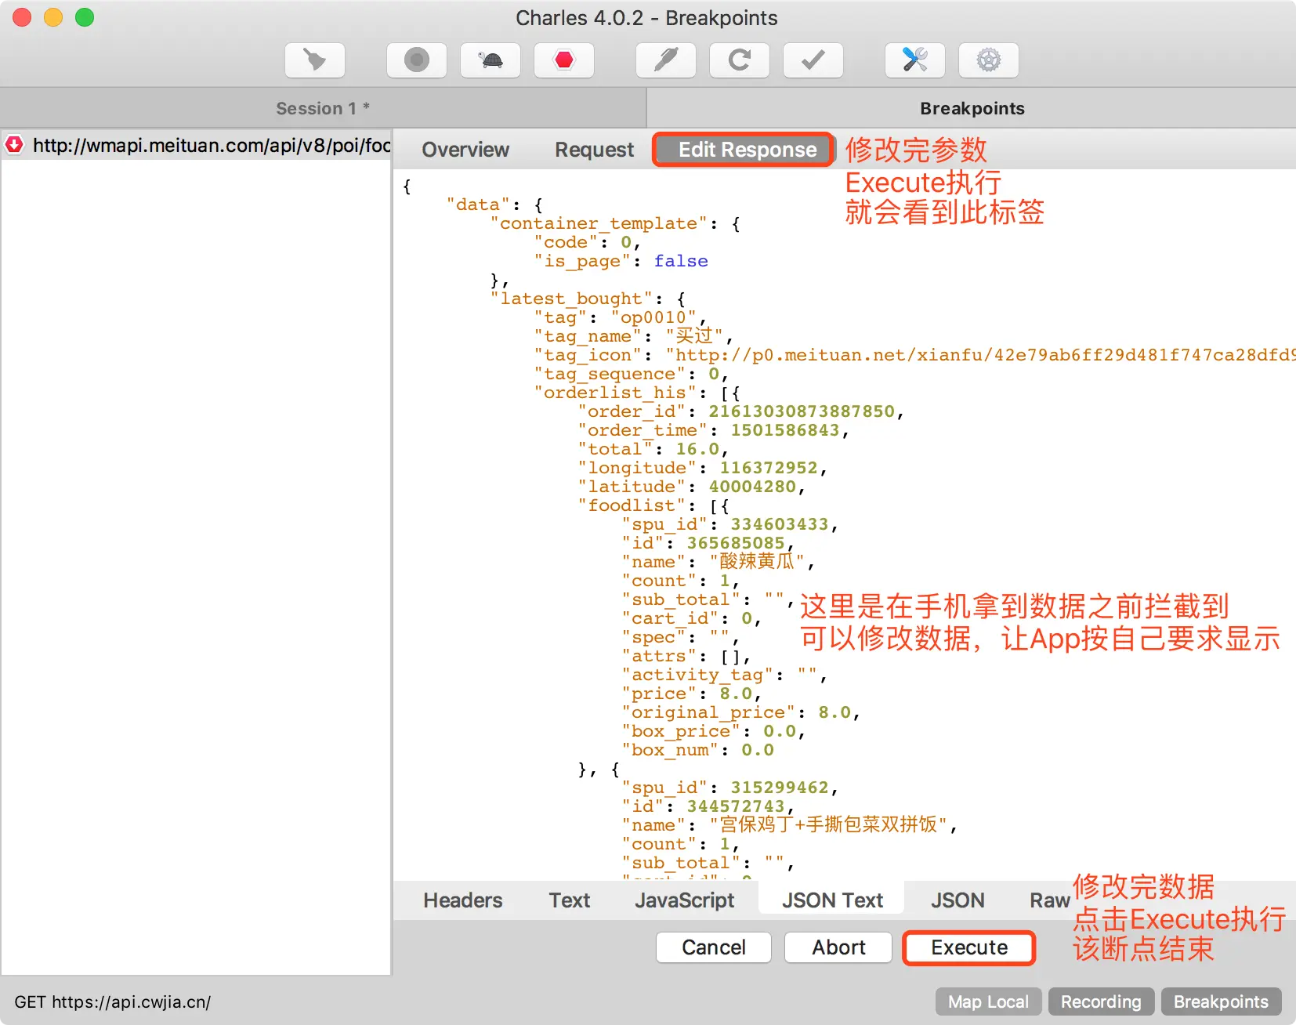Click the "attrs": [] line
This screenshot has width=1296, height=1025.
[686, 656]
